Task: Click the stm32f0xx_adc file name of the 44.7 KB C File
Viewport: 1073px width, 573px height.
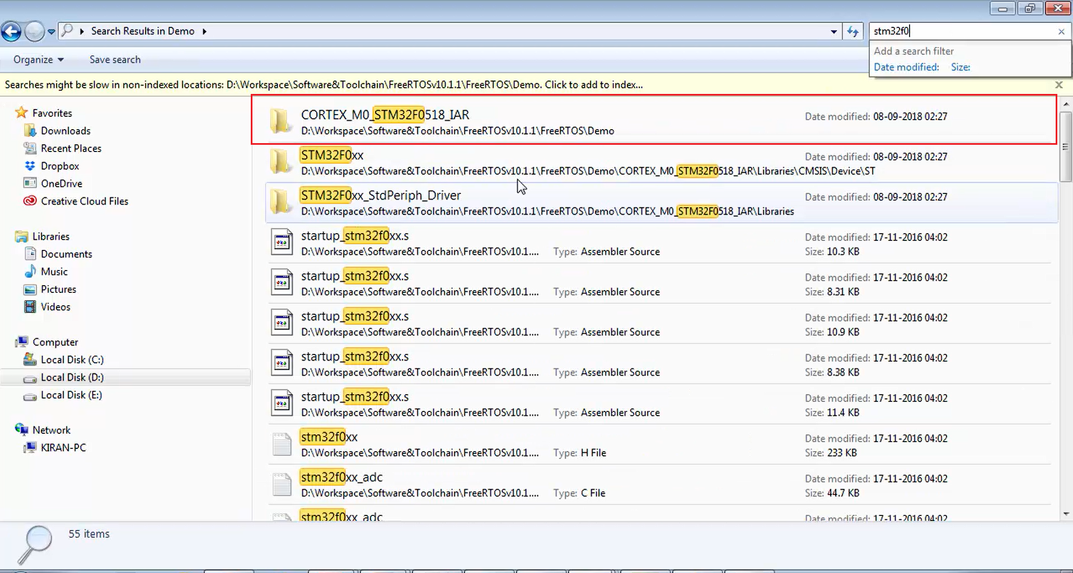Action: [x=341, y=477]
